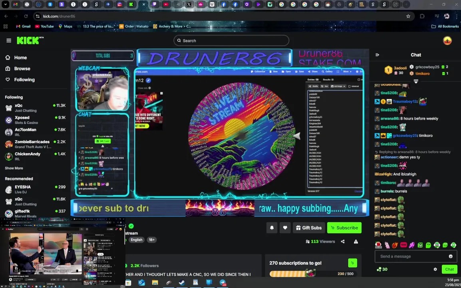461x288 pixels.
Task: Open ZombieBarricades channel in Following list
Action: click(35, 144)
